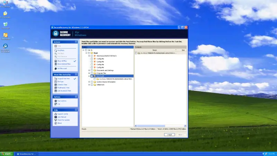Expand the System Volume Information node
Screen dimensions: 277x156
pos(89,82)
